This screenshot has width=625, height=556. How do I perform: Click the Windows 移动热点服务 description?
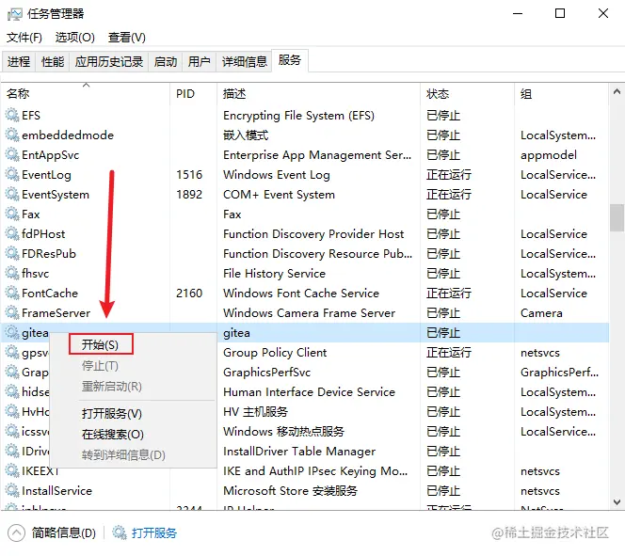[x=284, y=431]
